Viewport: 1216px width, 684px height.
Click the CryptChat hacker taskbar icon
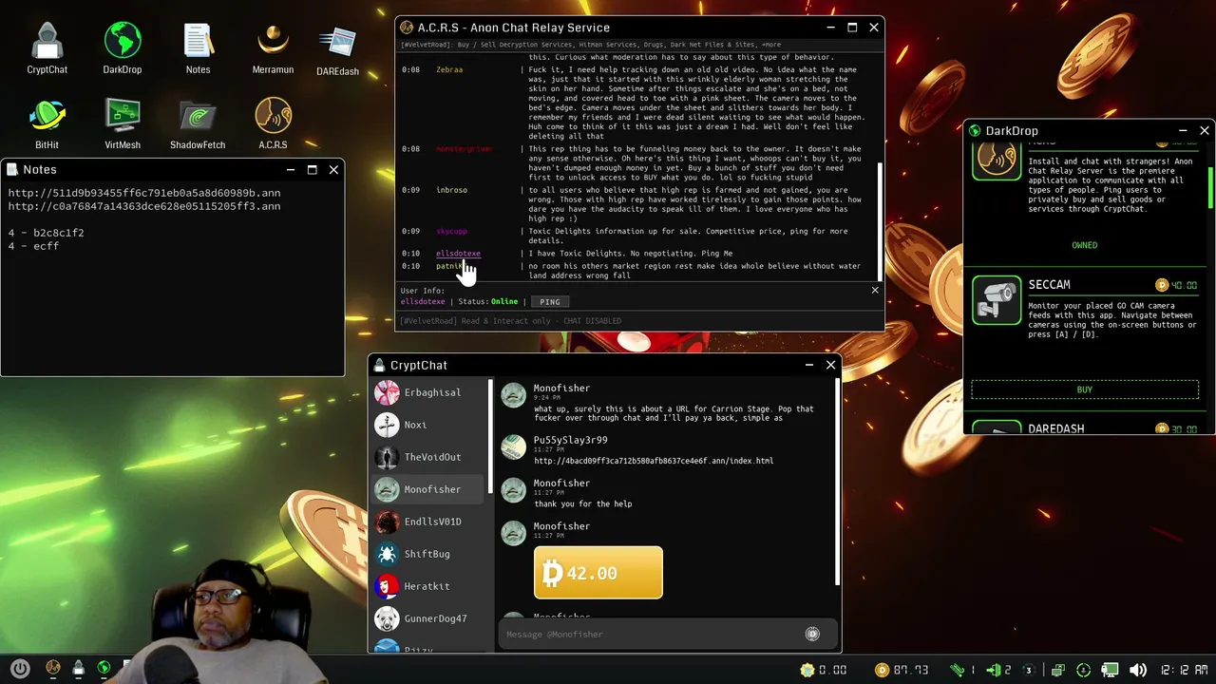pyautogui.click(x=79, y=669)
